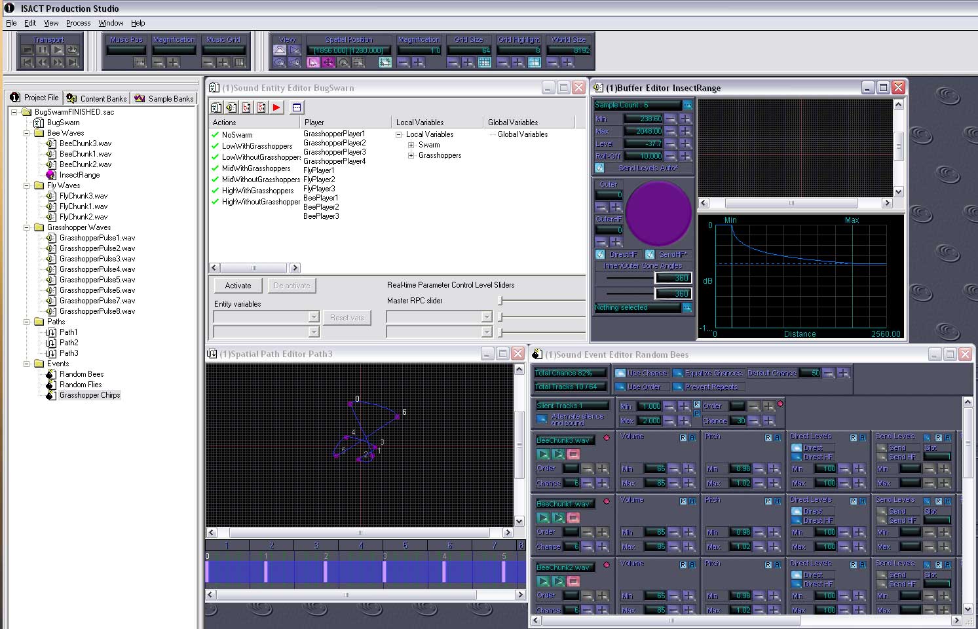Click BeeChunk3.wav pink stop button

tap(573, 454)
